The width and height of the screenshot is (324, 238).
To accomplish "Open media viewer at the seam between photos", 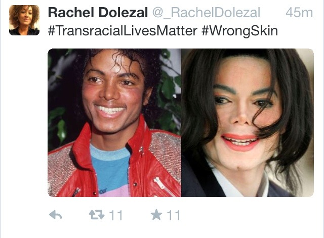I will tap(181, 123).
